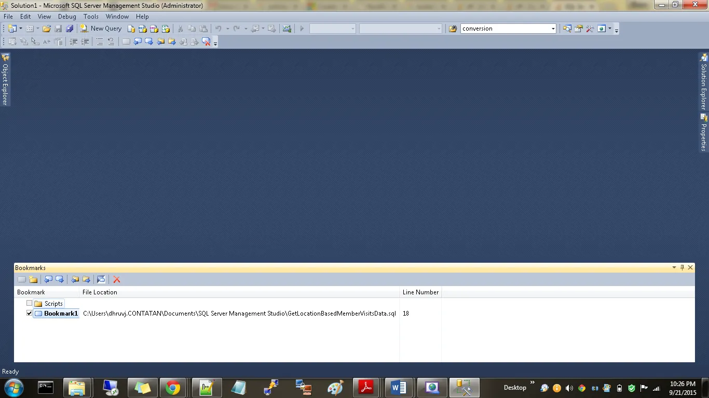Click the Copy icon in the toolbar
This screenshot has height=398, width=709.
click(x=192, y=29)
